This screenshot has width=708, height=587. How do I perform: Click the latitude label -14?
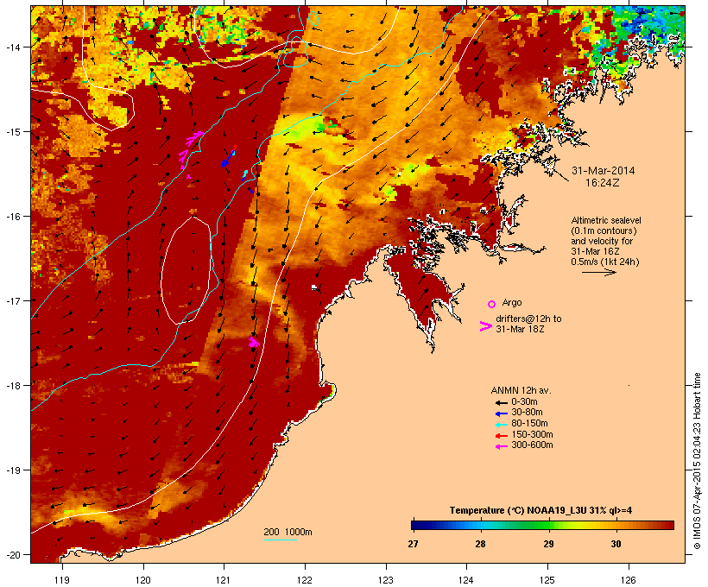pyautogui.click(x=13, y=47)
